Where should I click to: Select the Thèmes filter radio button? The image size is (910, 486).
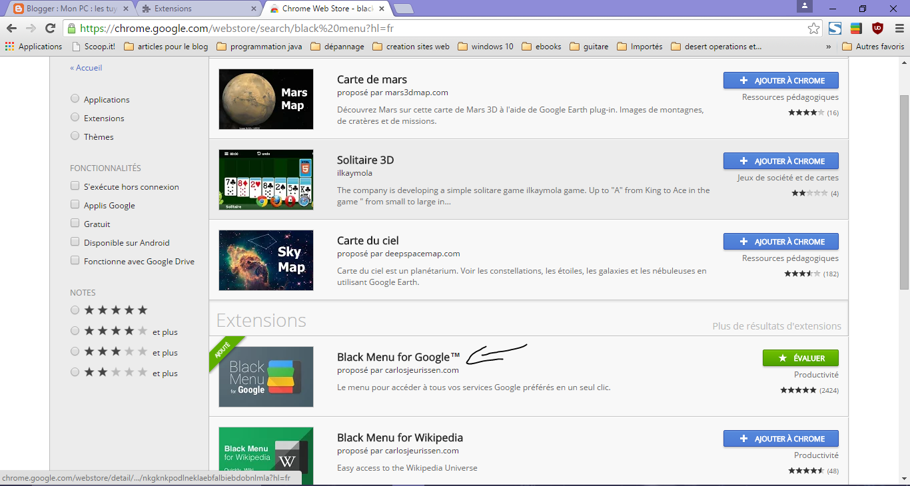coord(75,136)
